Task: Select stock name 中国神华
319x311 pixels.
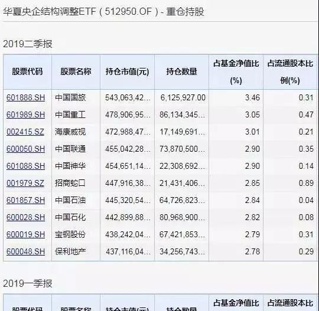Action: pyautogui.click(x=70, y=166)
